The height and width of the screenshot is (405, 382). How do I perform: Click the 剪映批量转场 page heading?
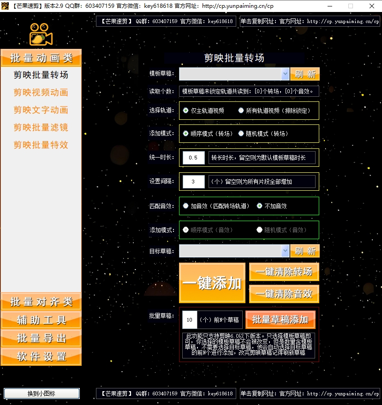pos(234,58)
